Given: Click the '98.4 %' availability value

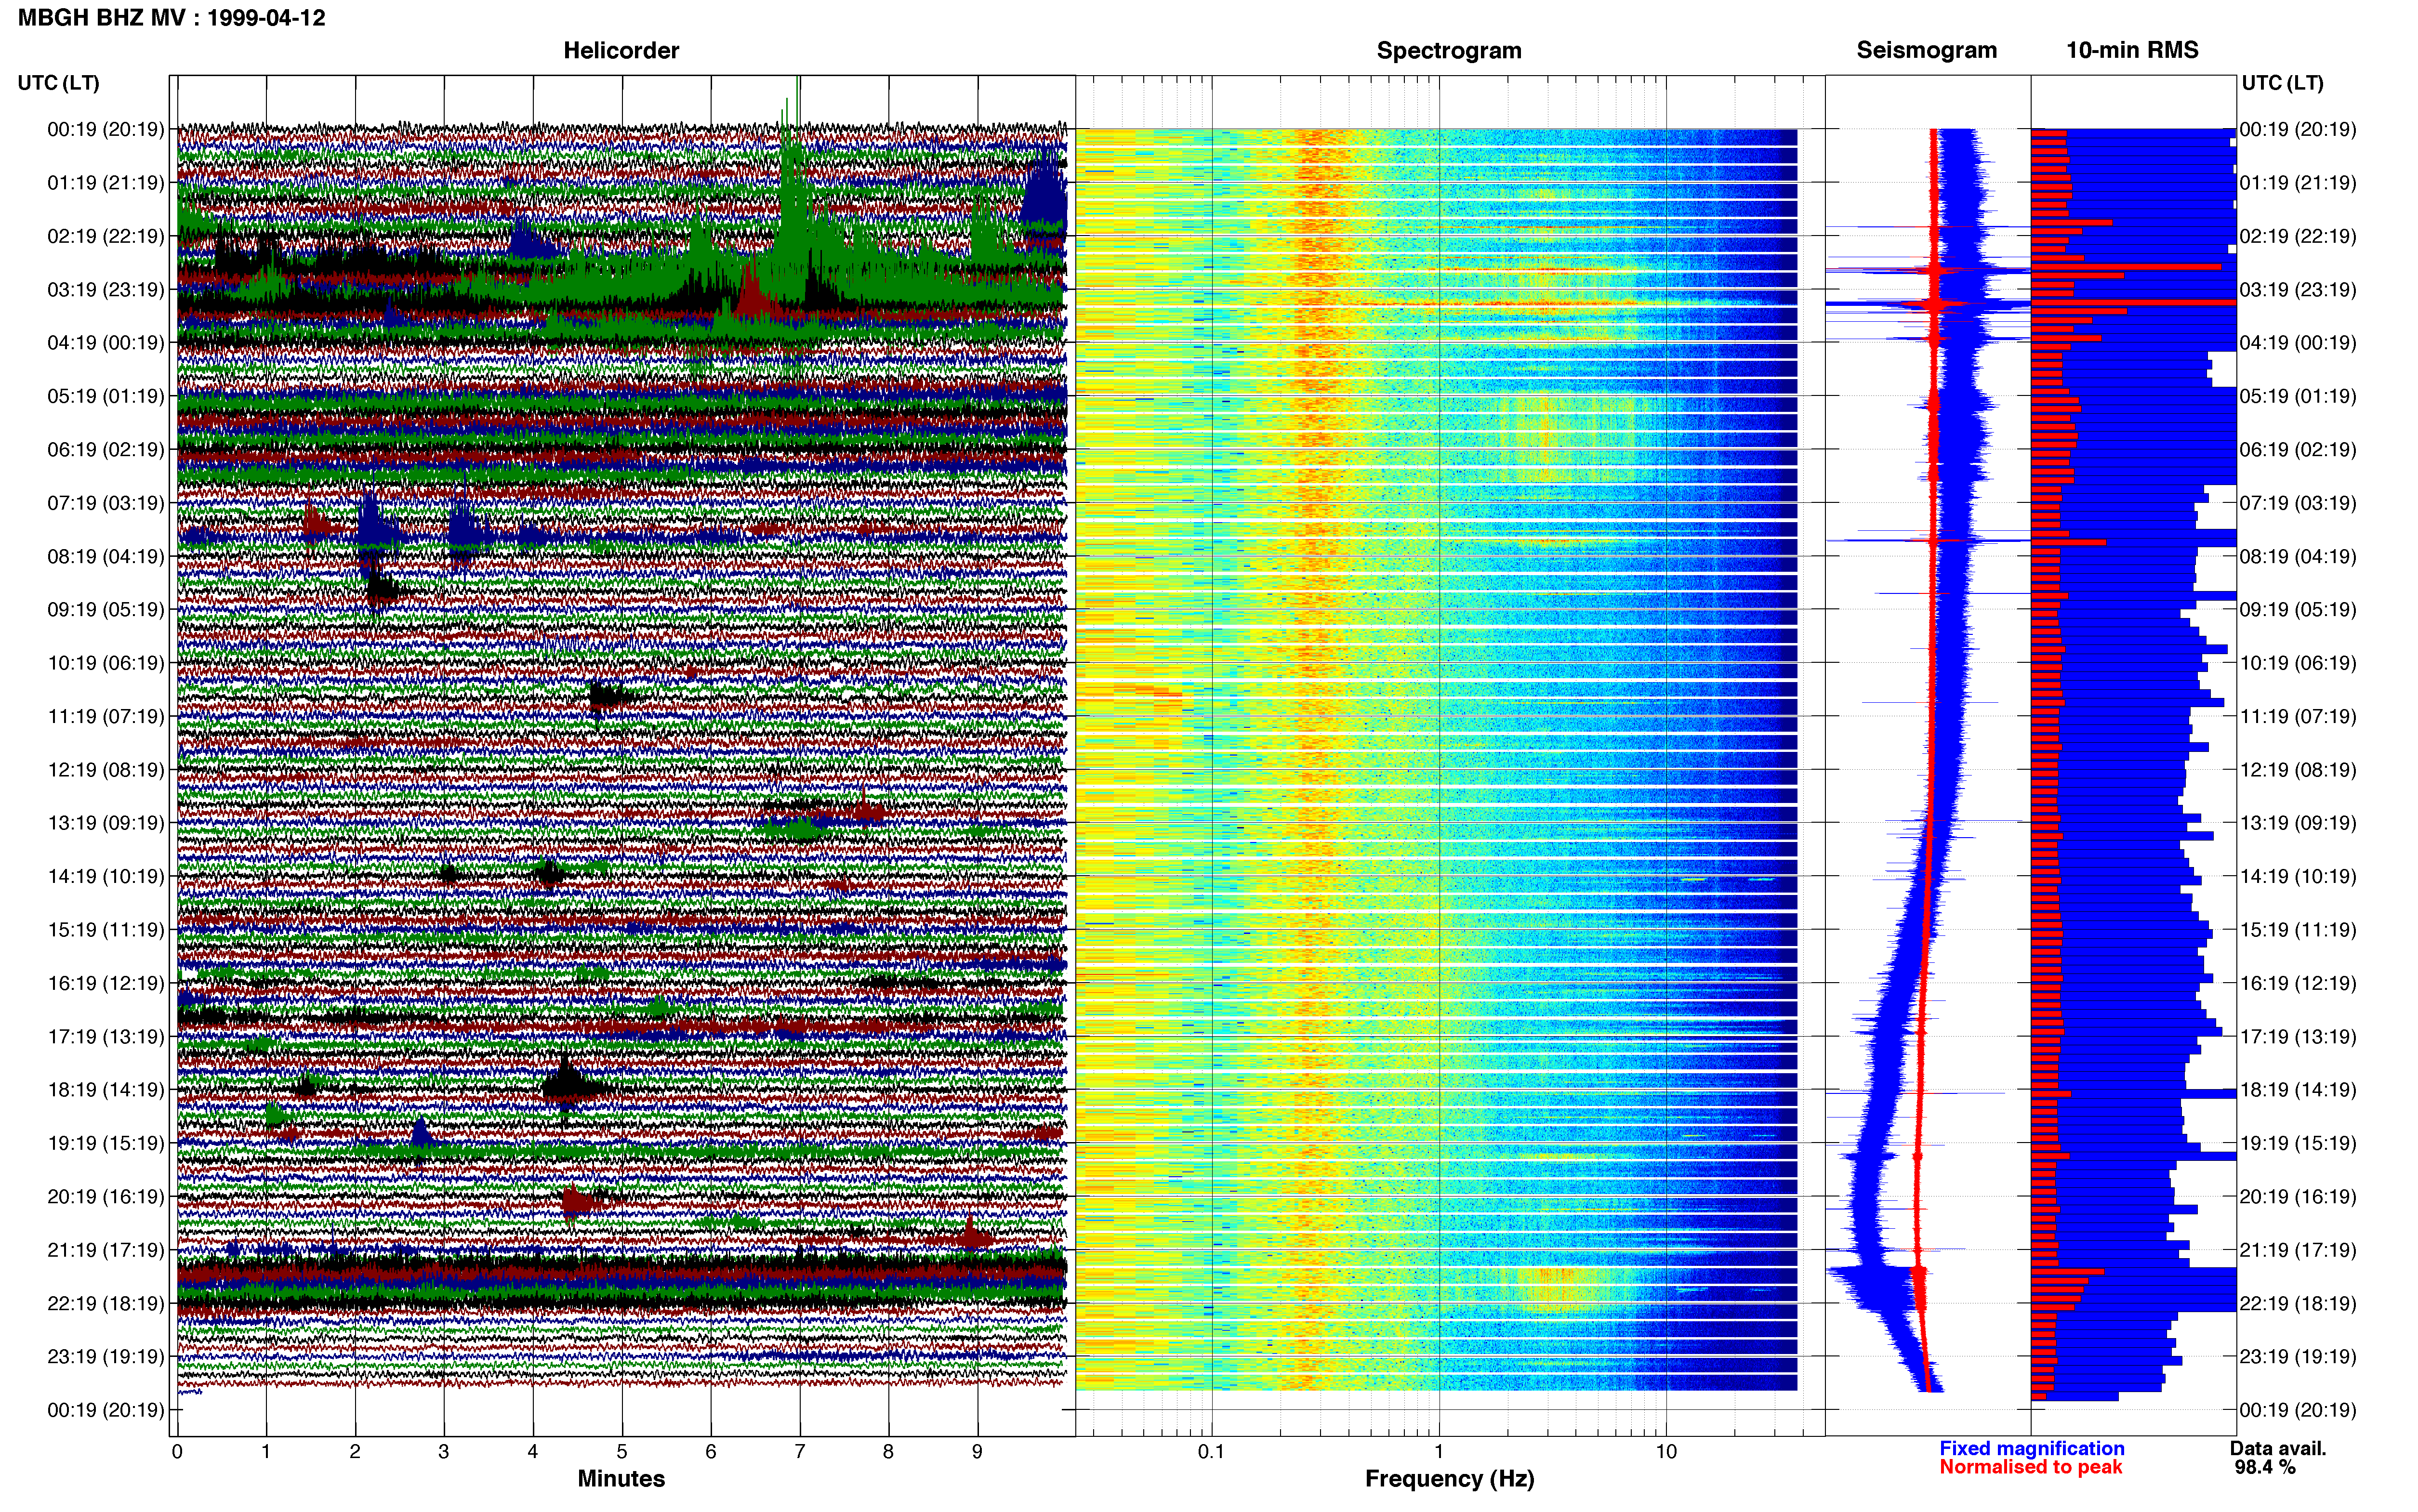Looking at the screenshot, I should point(2265,1467).
